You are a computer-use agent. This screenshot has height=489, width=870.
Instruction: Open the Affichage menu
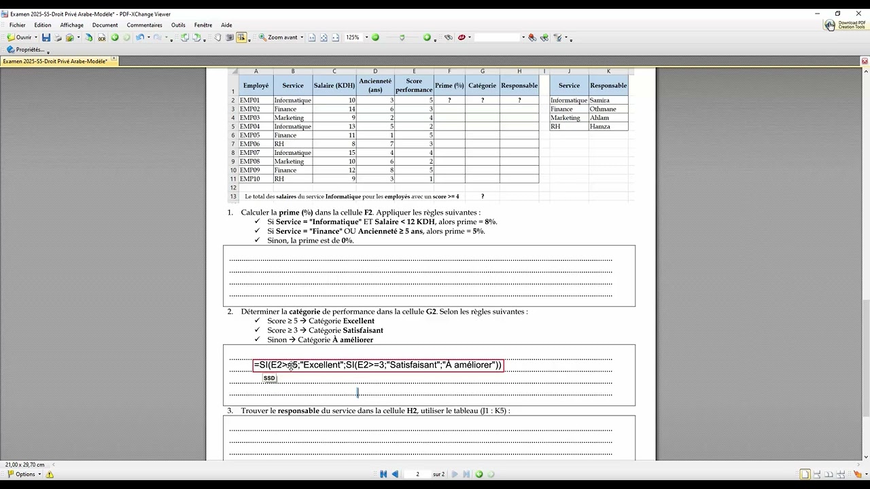(72, 25)
